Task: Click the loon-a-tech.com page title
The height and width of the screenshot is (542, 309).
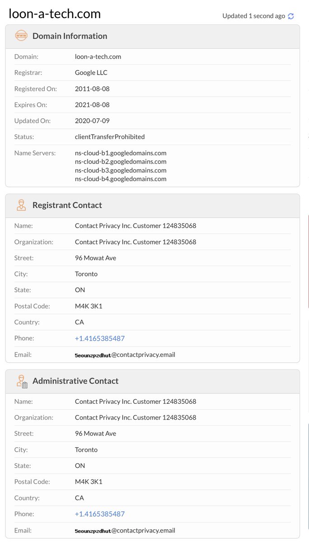Action: click(x=55, y=14)
